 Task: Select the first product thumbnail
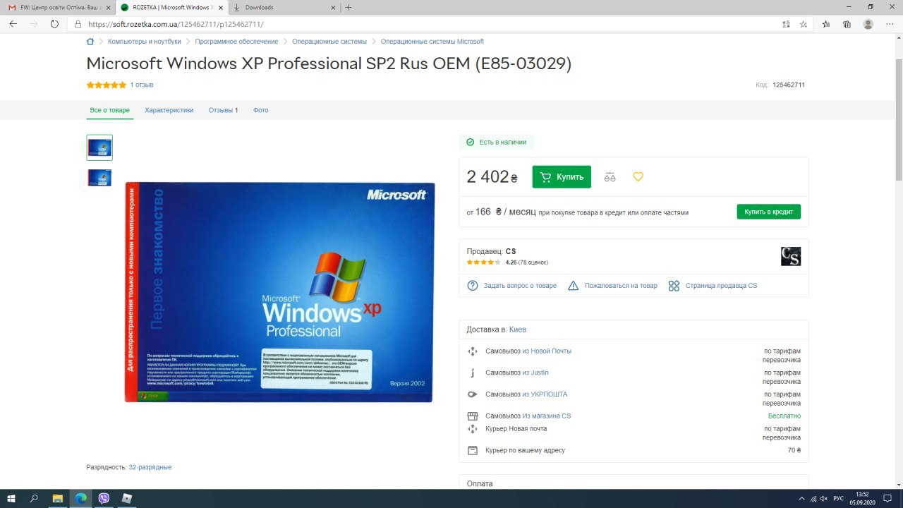99,148
